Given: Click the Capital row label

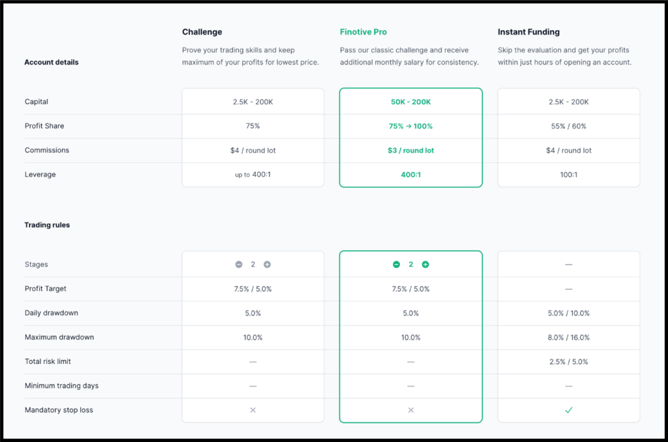Looking at the screenshot, I should click(x=37, y=102).
